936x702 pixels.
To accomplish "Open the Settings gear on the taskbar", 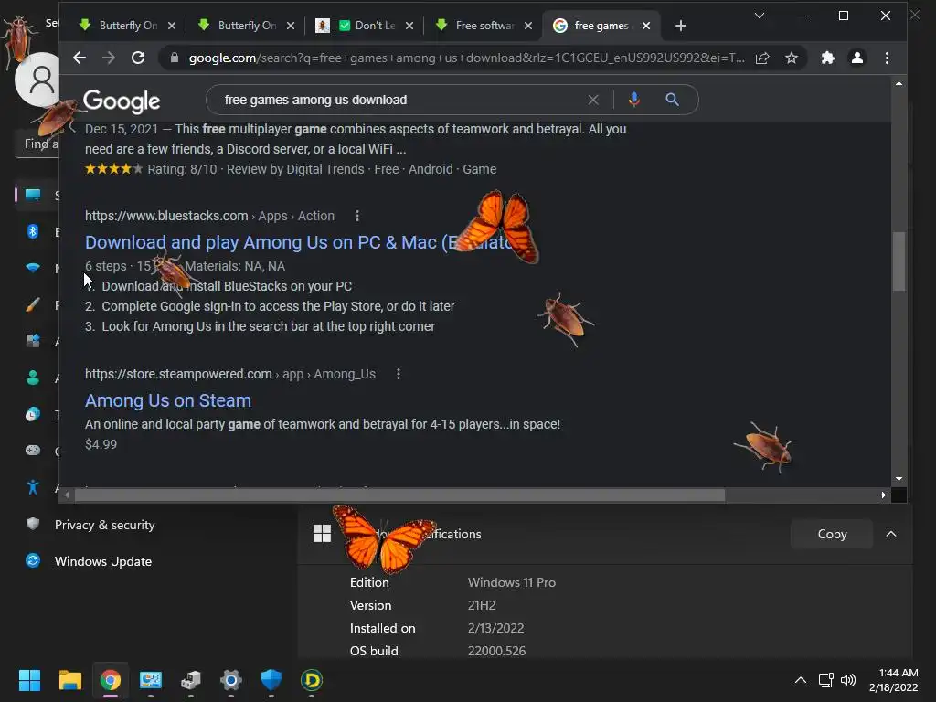I will pyautogui.click(x=231, y=680).
